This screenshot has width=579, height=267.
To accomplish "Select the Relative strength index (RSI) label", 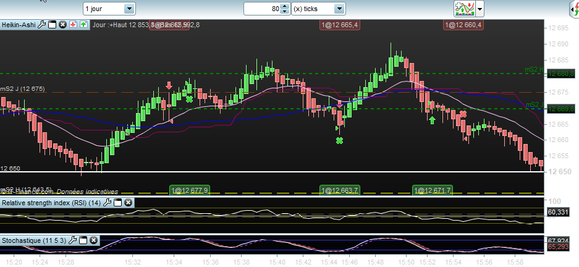I will [51, 202].
